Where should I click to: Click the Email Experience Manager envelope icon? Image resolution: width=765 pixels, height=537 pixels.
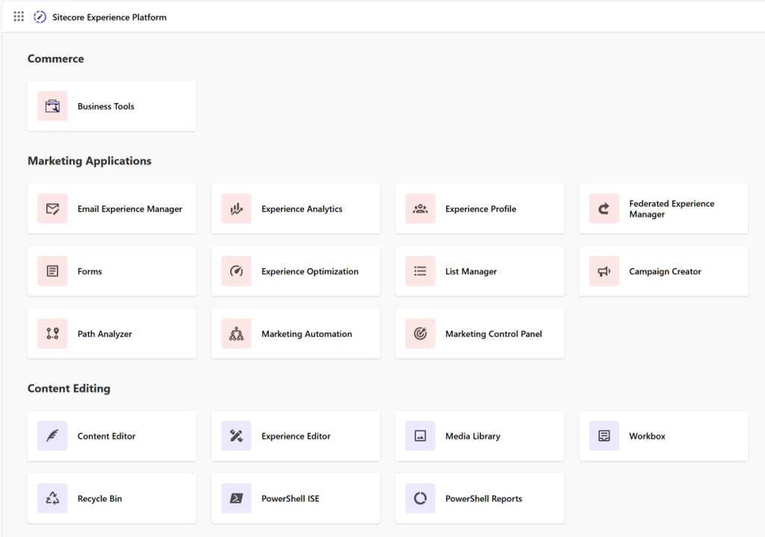[x=53, y=209]
